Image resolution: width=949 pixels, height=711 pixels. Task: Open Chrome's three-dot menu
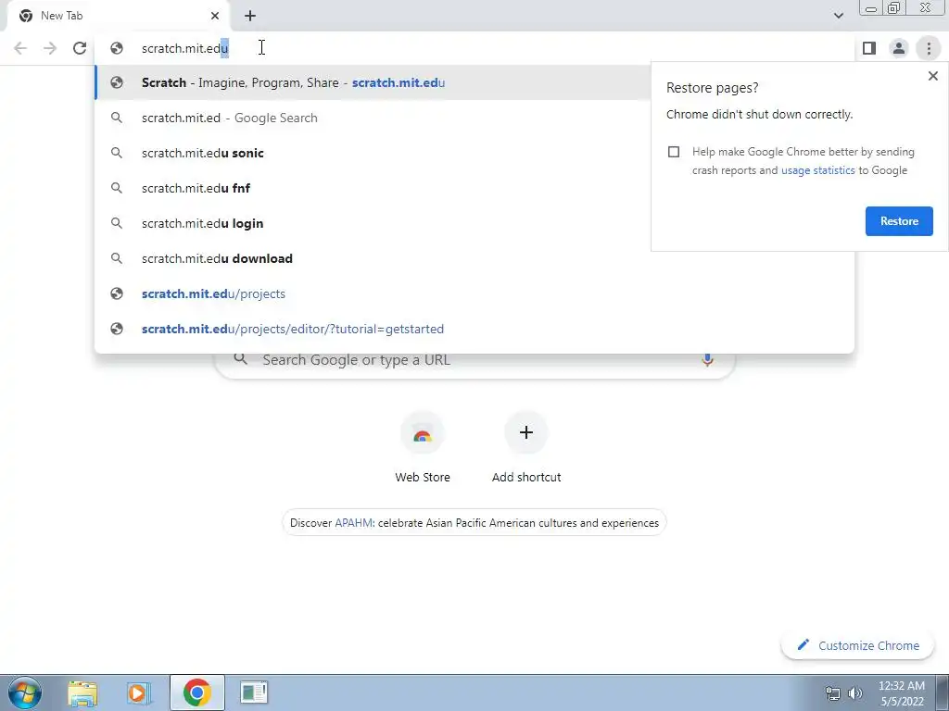pyautogui.click(x=929, y=48)
